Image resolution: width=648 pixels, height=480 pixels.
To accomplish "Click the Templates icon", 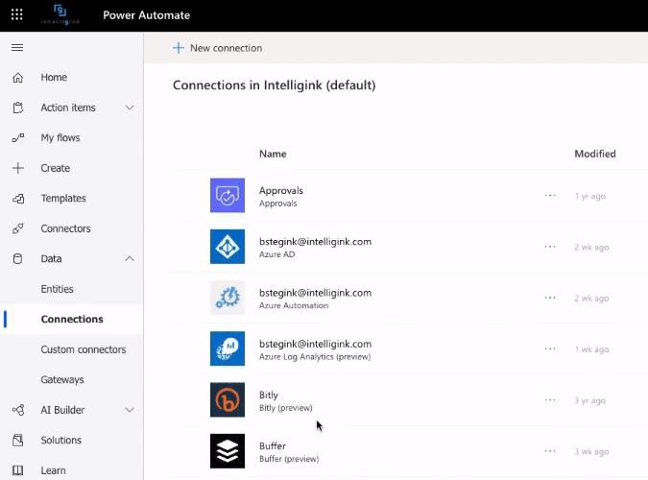I will [x=18, y=199].
